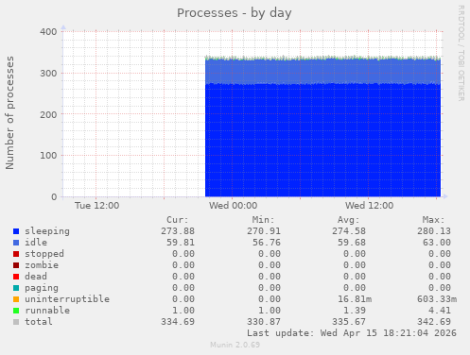The width and height of the screenshot is (470, 355).
Task: Click the total current value 334.69
Action: [x=178, y=322]
